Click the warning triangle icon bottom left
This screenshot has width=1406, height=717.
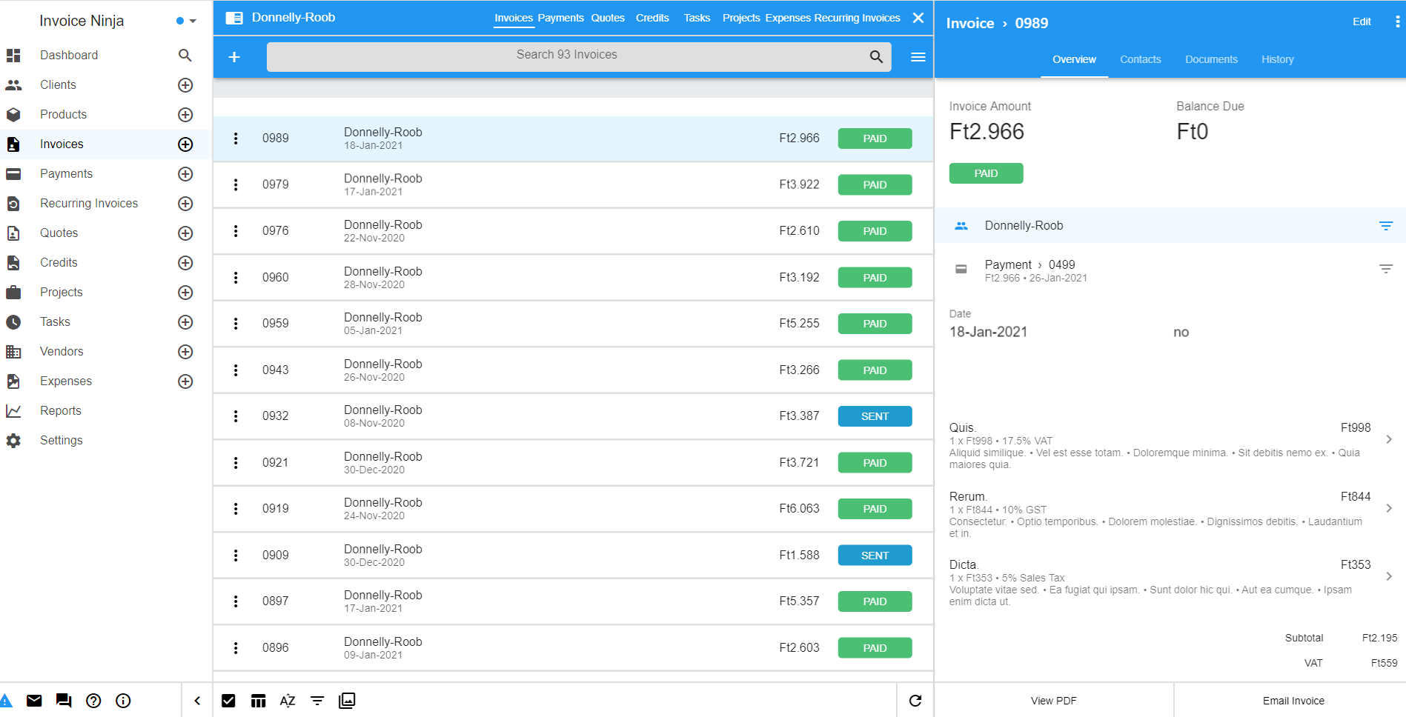(x=6, y=701)
